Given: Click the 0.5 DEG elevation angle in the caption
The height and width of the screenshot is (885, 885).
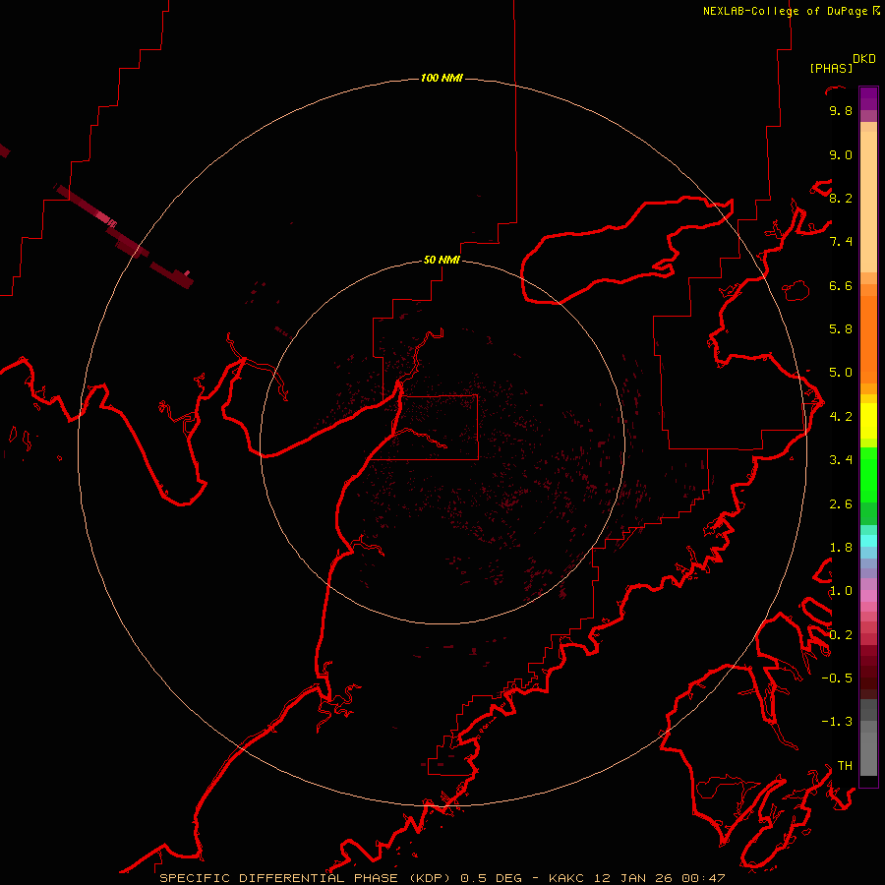Looking at the screenshot, I should click(491, 878).
